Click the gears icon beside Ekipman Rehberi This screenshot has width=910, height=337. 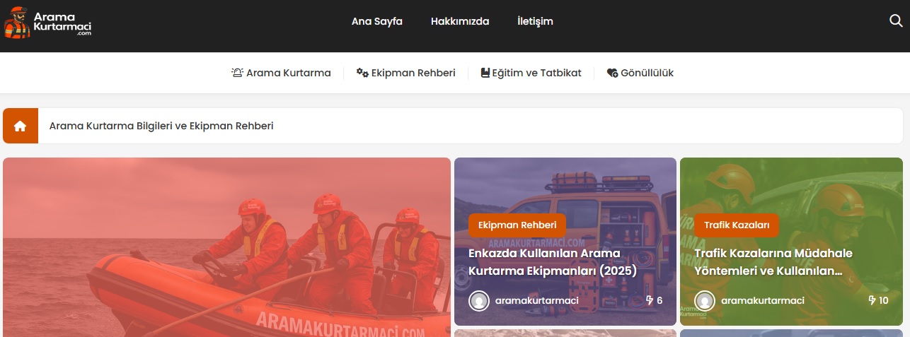click(x=362, y=73)
